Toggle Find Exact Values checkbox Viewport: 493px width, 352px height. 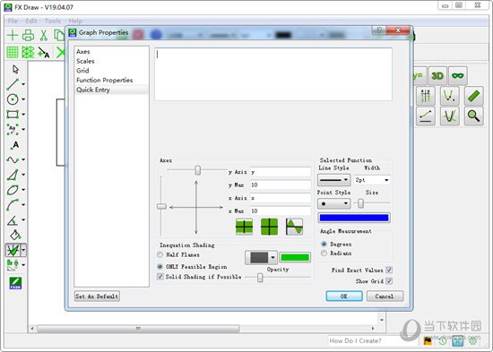pyautogui.click(x=389, y=270)
